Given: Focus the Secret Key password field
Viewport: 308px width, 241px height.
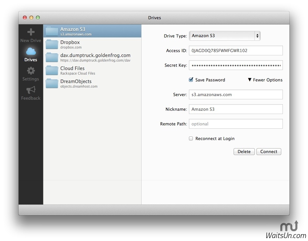Looking at the screenshot, I should point(236,65).
